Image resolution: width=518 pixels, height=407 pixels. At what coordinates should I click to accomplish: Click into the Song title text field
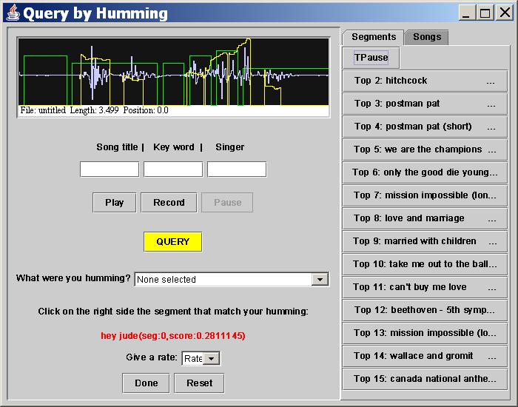coord(110,169)
